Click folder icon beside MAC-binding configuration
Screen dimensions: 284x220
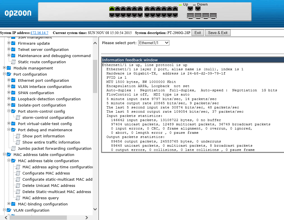tap(13, 204)
